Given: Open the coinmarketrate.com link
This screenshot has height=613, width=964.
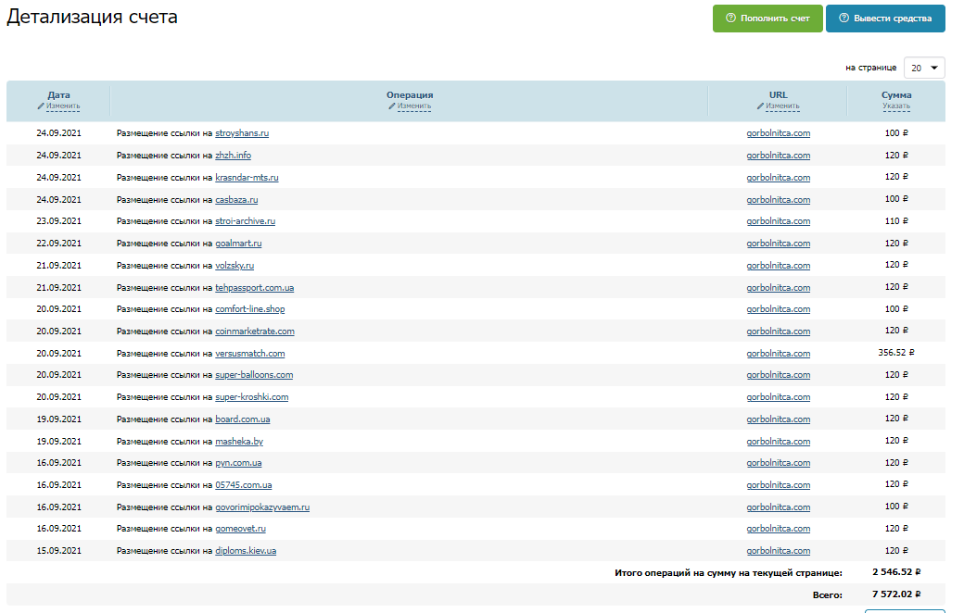Looking at the screenshot, I should point(255,332).
